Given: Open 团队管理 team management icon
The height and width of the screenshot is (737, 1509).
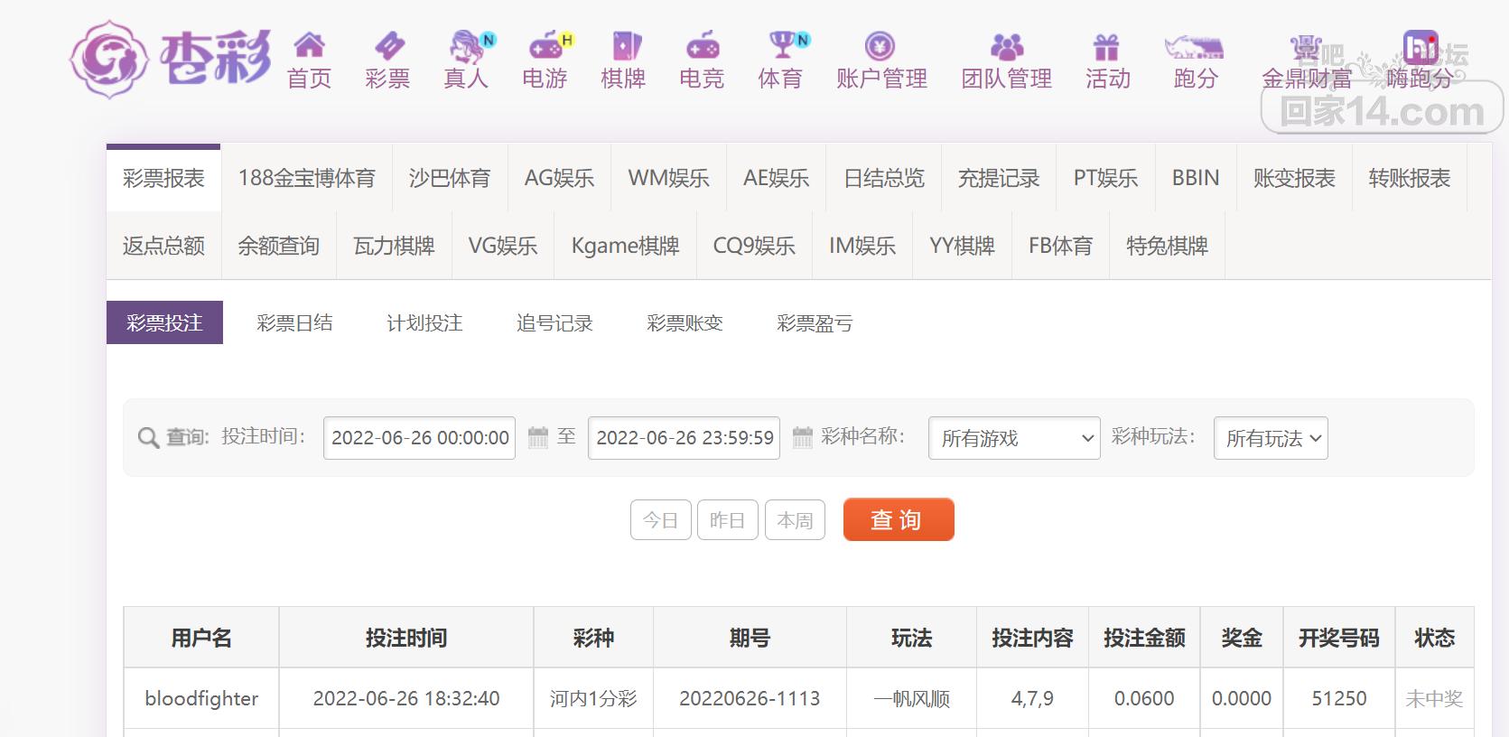Looking at the screenshot, I should click(x=1007, y=45).
